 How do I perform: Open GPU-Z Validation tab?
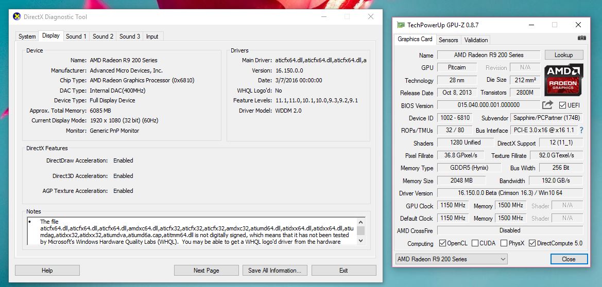click(476, 40)
